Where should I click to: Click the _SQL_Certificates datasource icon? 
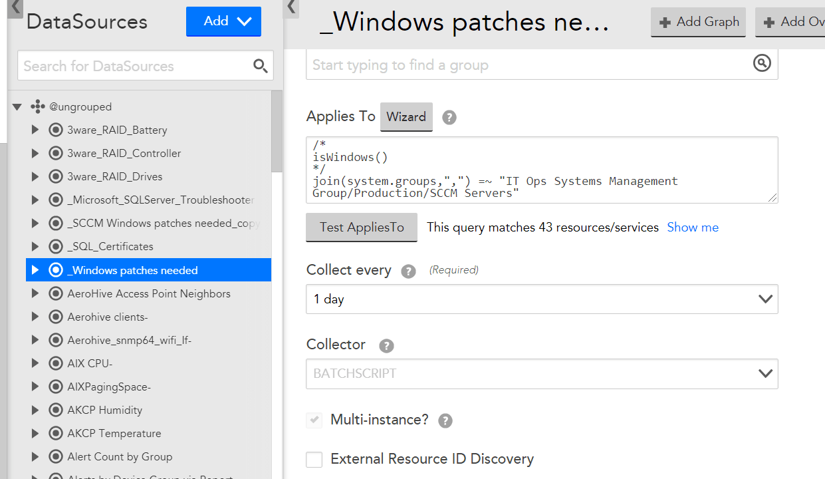pyautogui.click(x=56, y=246)
